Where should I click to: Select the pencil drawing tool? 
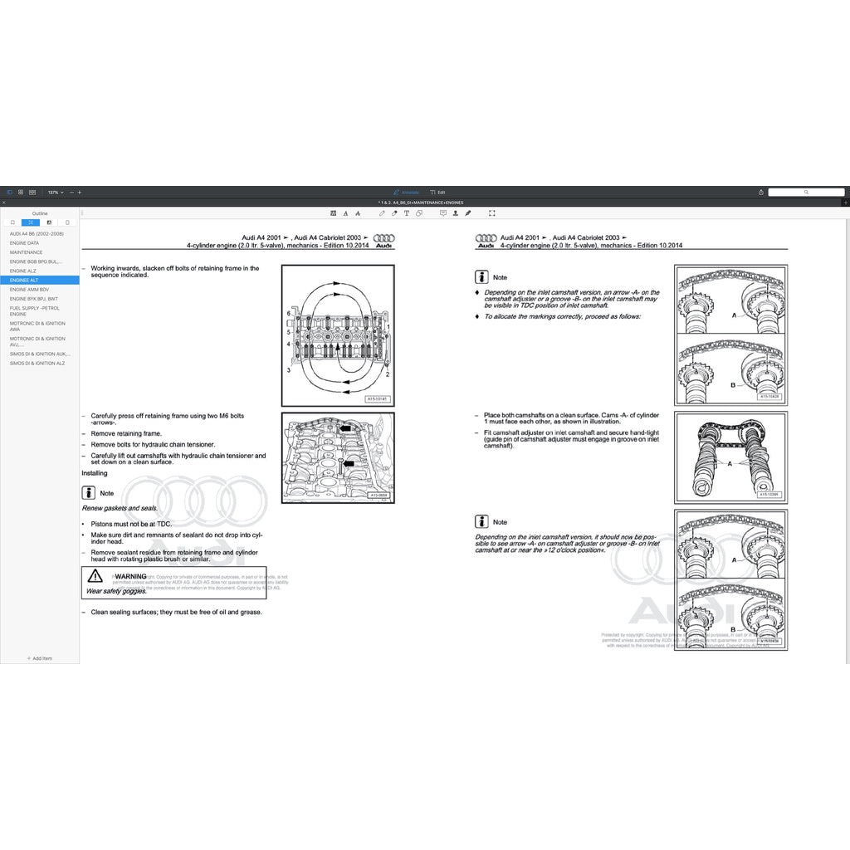(x=382, y=213)
